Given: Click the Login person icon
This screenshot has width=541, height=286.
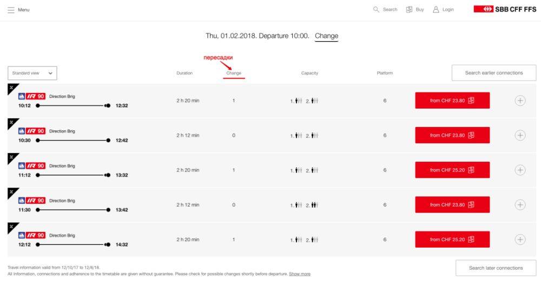Looking at the screenshot, I should (436, 10).
